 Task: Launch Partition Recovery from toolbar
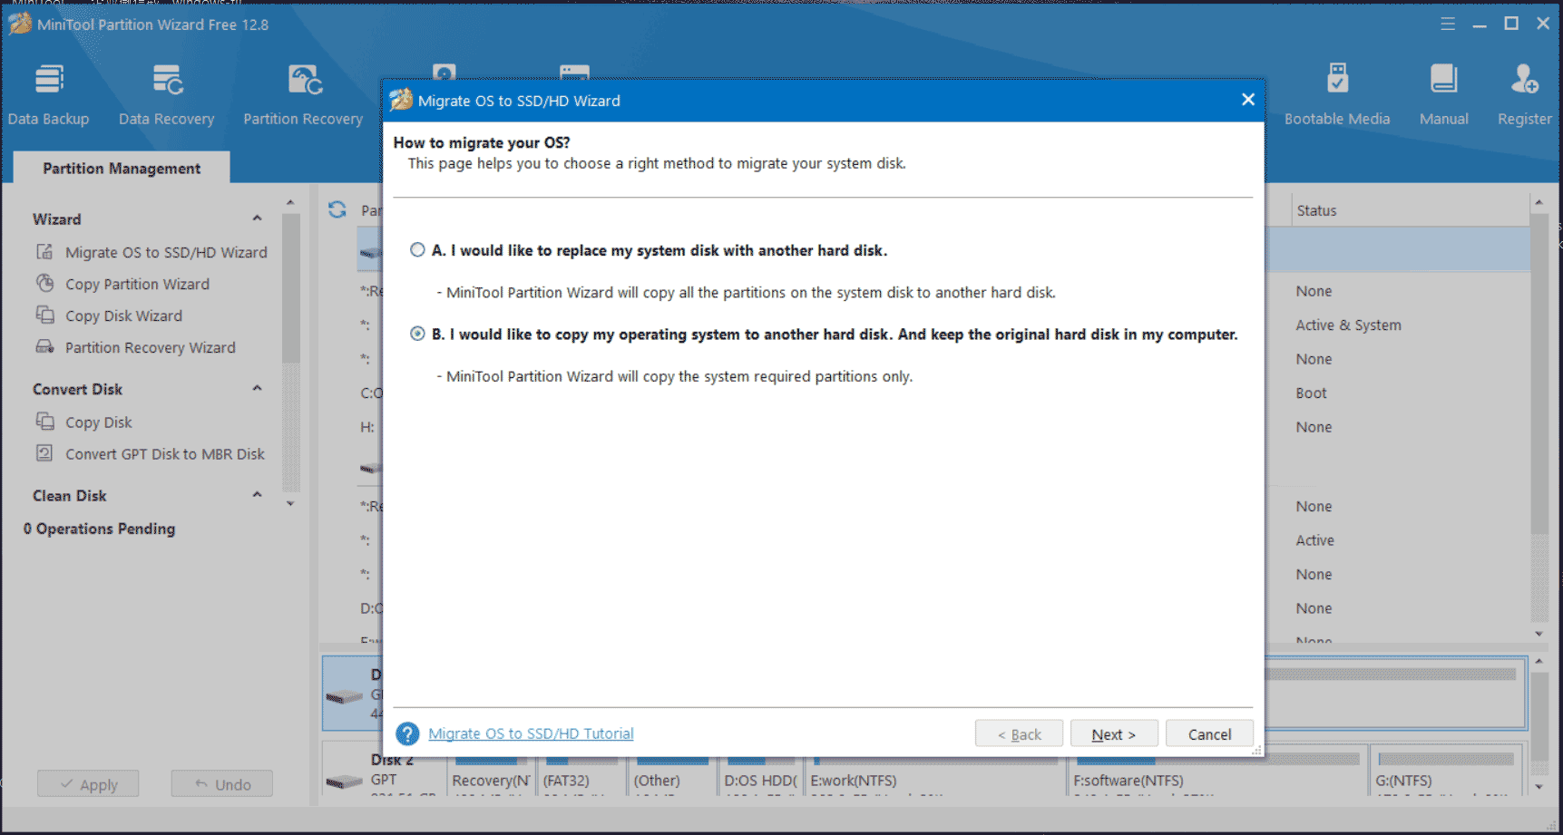click(303, 94)
